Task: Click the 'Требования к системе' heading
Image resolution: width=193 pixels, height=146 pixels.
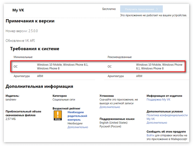Action: 35,49
